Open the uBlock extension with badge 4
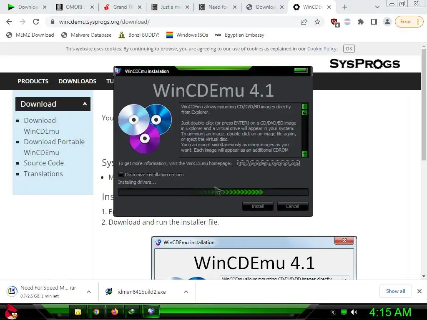The width and height of the screenshot is (427, 320). click(335, 22)
